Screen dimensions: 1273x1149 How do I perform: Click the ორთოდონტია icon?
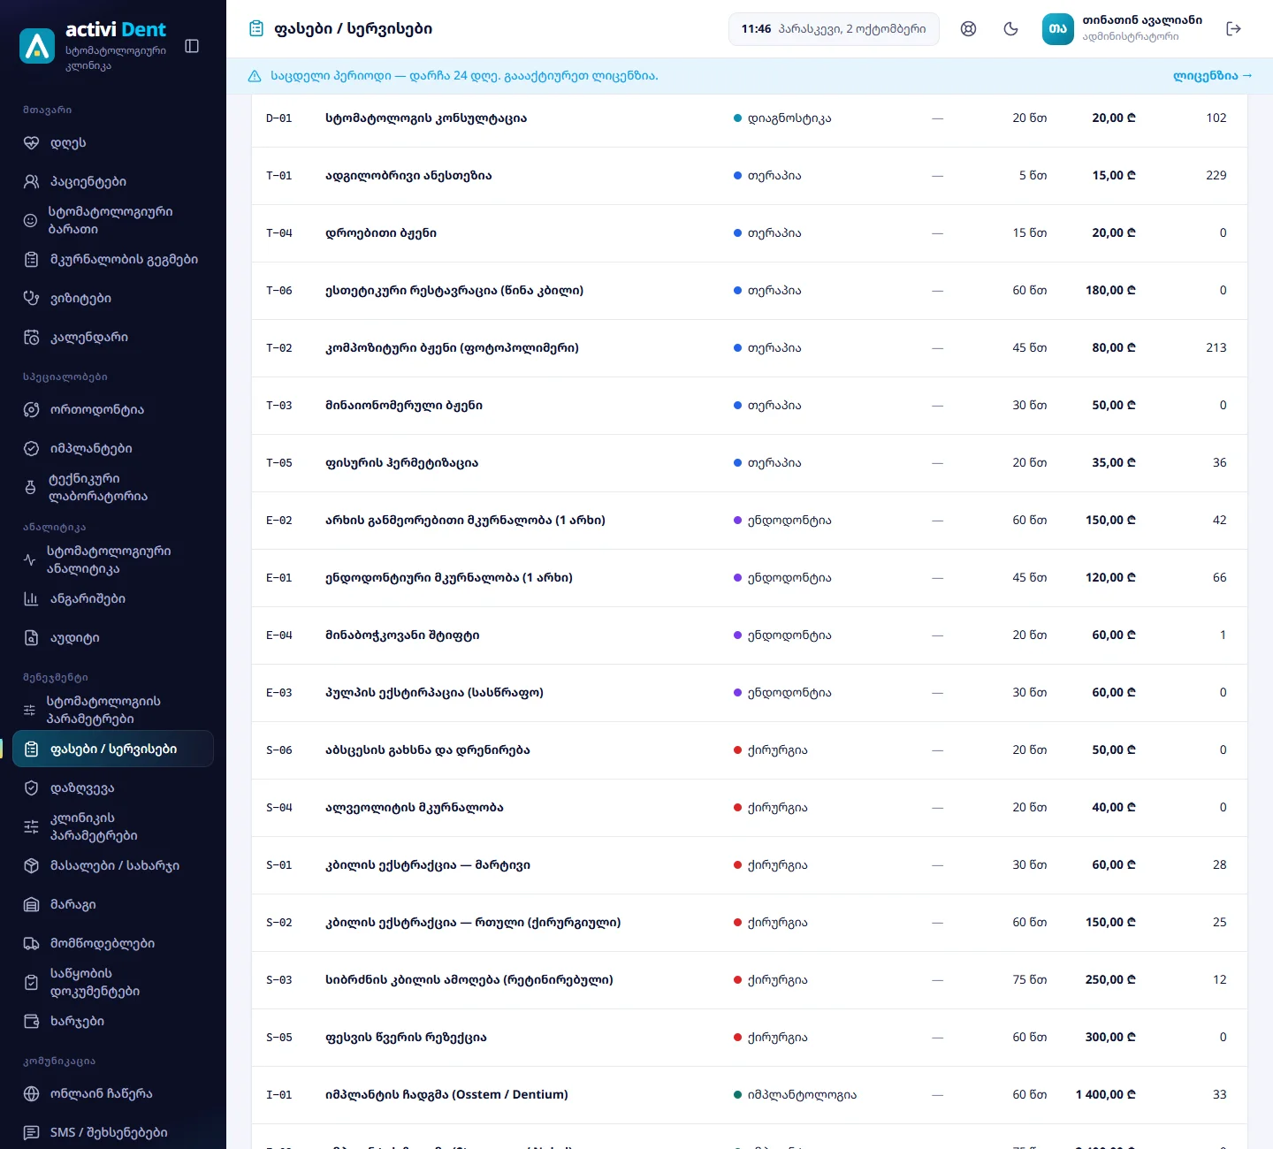coord(31,409)
